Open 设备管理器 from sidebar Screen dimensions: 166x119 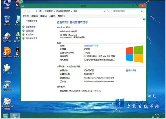click(x=30, y=27)
